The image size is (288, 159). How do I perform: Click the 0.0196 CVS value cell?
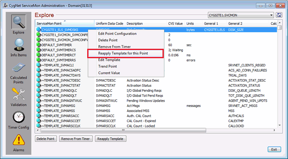(173, 55)
